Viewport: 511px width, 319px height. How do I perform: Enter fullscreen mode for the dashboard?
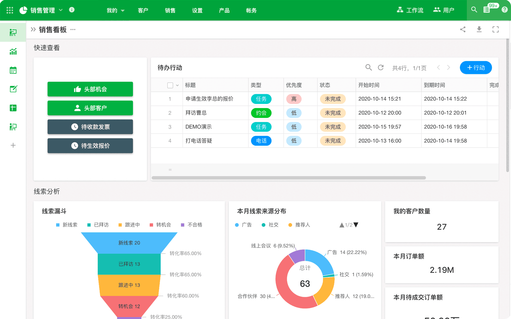click(x=495, y=29)
